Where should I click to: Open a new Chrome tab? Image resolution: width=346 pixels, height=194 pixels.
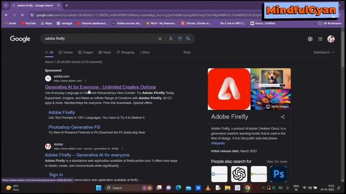click(x=66, y=5)
